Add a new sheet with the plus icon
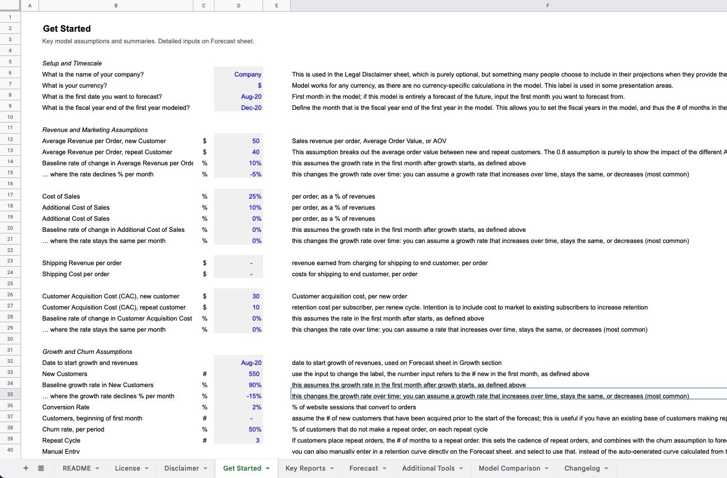 coord(25,468)
